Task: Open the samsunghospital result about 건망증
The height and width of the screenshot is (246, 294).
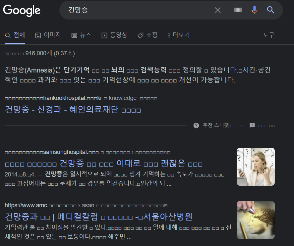Action: tap(103, 164)
